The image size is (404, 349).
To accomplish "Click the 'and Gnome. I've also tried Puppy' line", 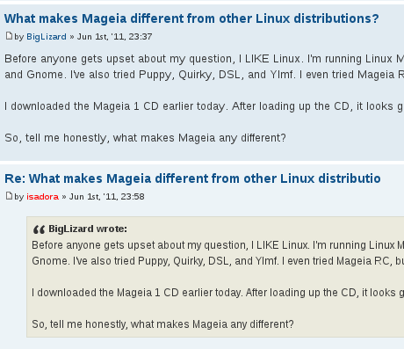I will (x=205, y=75).
